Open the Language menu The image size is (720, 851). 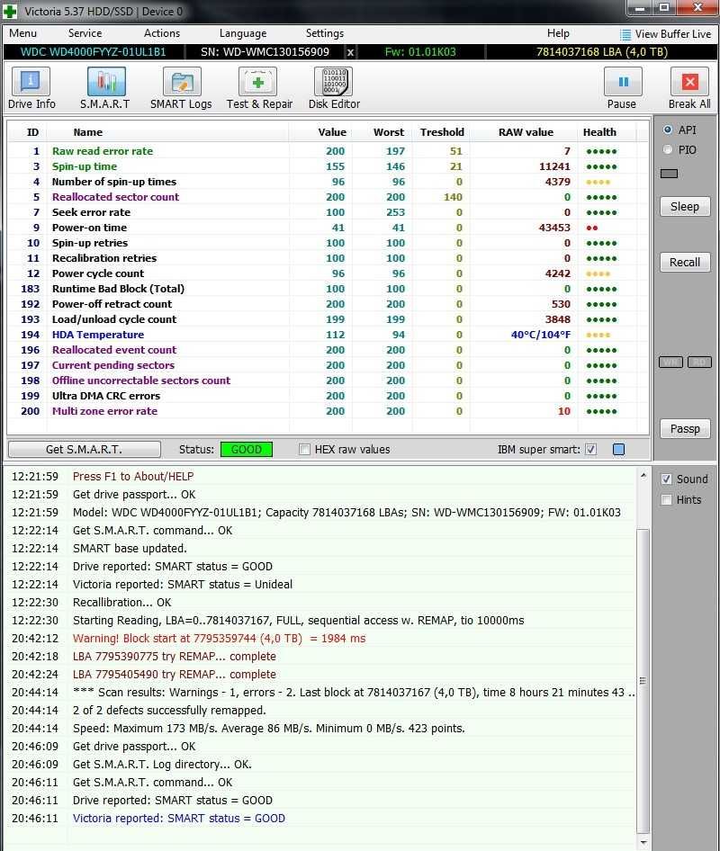click(243, 33)
